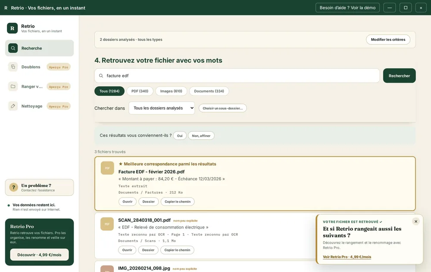431x272 pixels.
Task: Click 'Montant à payer : 84,20 €' excerpt
Action: pos(172,179)
